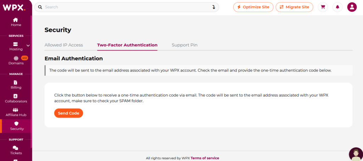Viewport: 363px width, 161px height.
Task: Open Billing in the sidebar
Action: coord(16,85)
